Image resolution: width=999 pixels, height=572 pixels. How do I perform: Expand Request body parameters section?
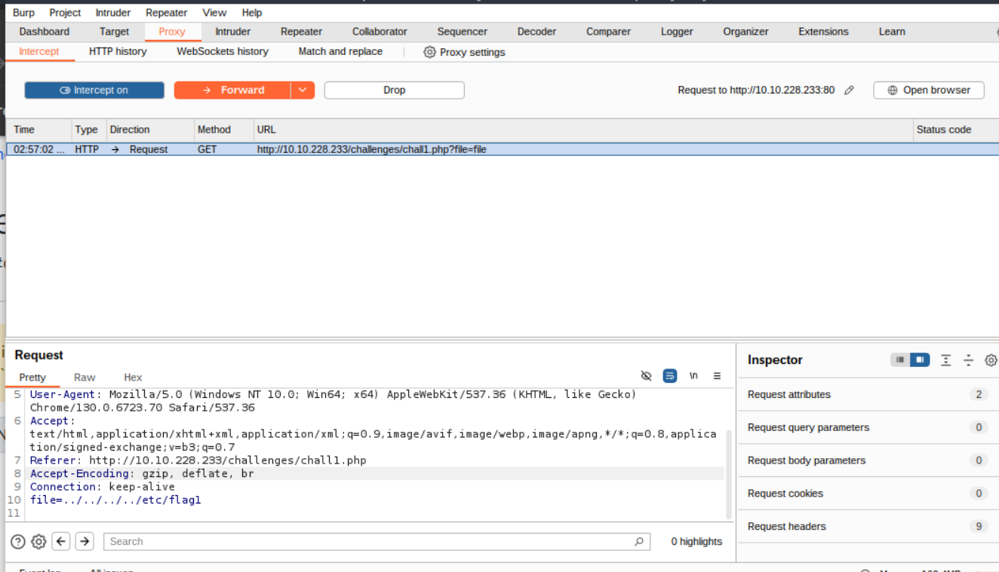pyautogui.click(x=868, y=460)
